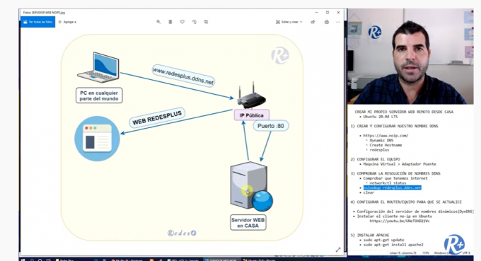Screen dimensions: 481x261
Task: Click the 'sudo apt-get update' line
Action: coord(384,240)
